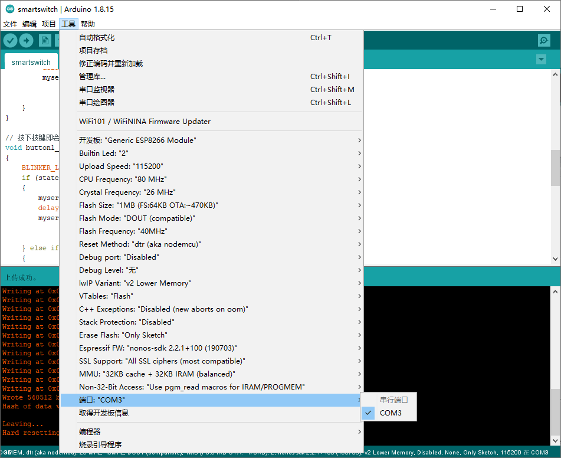Open 串口绘图器 from the menu
561x458 pixels.
click(x=211, y=103)
